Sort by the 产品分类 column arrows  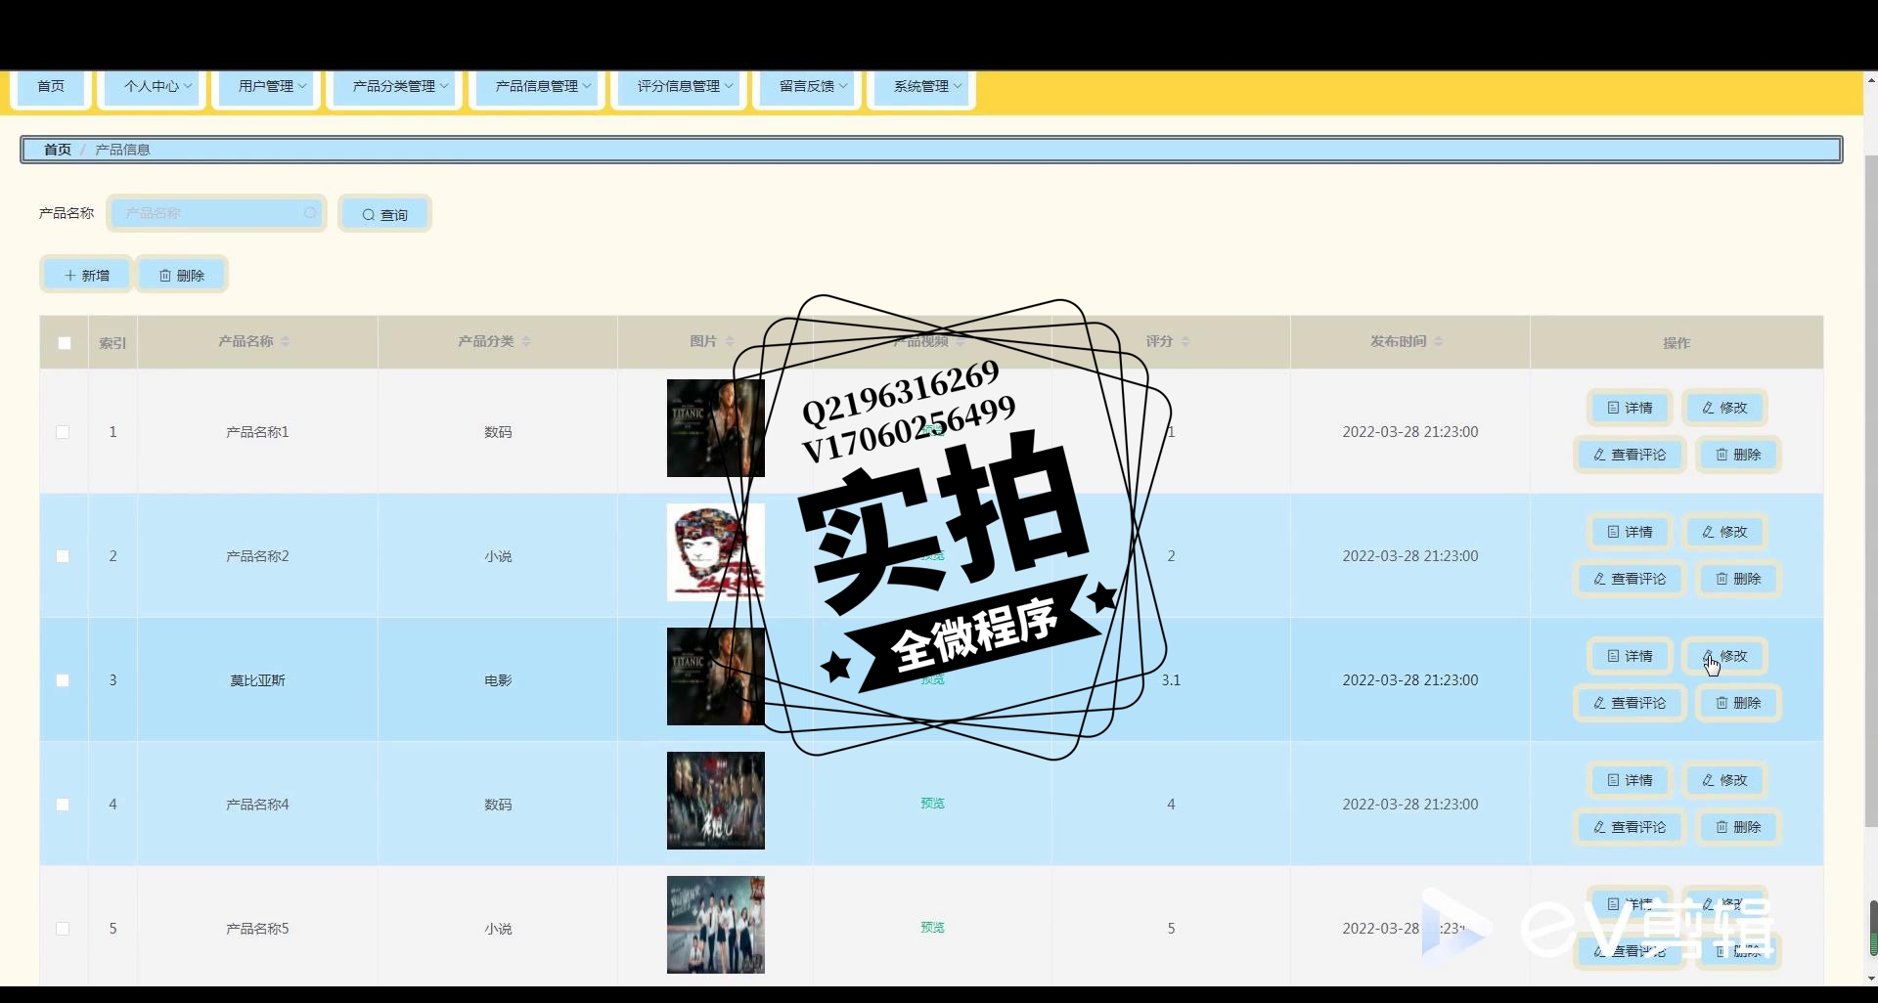pos(526,341)
